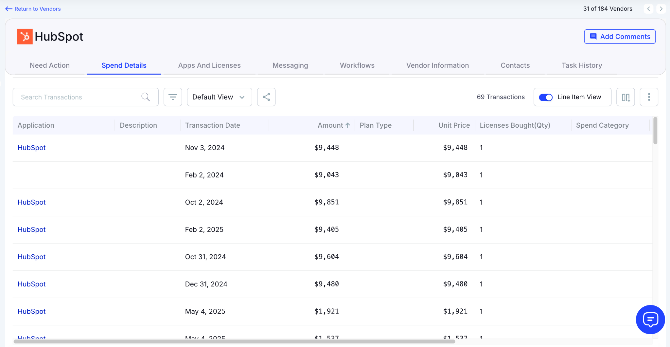Open the chat support bubble
Image resolution: width=670 pixels, height=347 pixels.
(650, 320)
